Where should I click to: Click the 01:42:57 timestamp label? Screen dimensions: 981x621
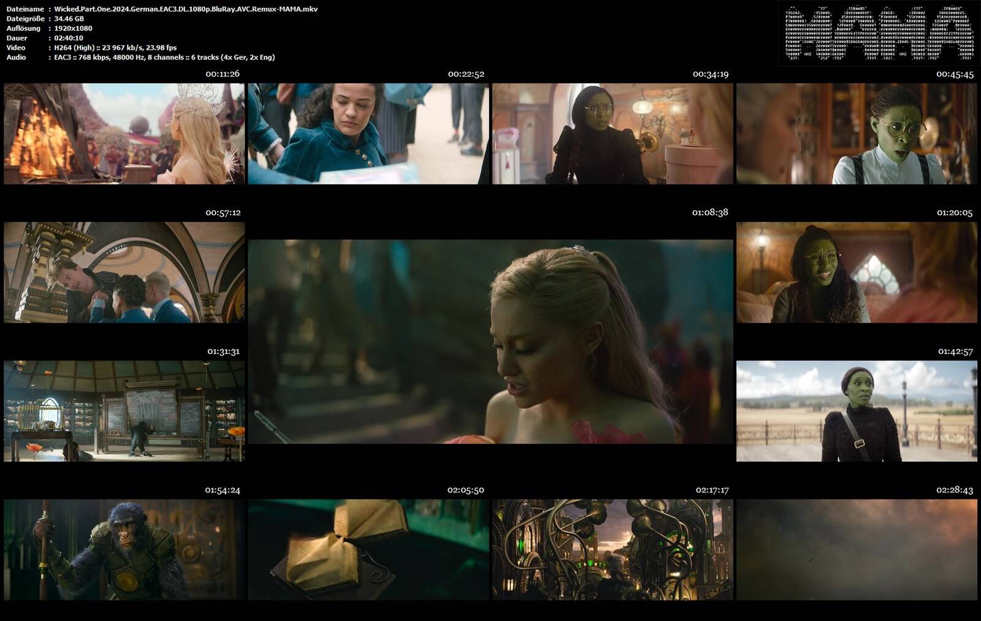pyautogui.click(x=955, y=351)
